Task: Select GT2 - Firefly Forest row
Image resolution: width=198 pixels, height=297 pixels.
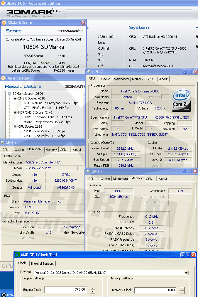Action: (46, 108)
